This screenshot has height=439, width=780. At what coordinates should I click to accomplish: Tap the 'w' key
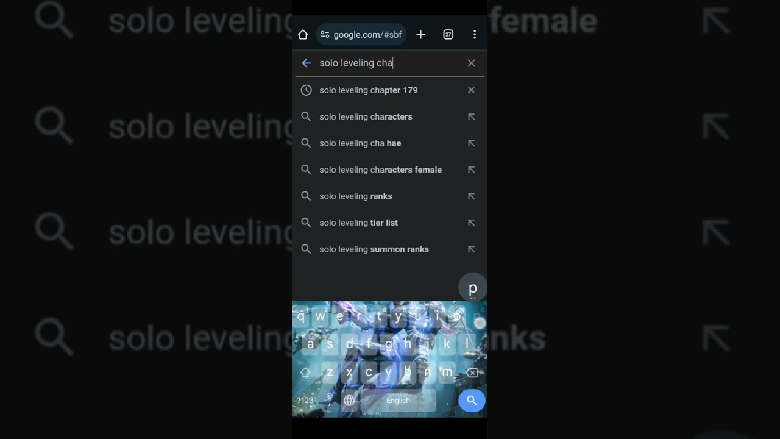(x=321, y=316)
